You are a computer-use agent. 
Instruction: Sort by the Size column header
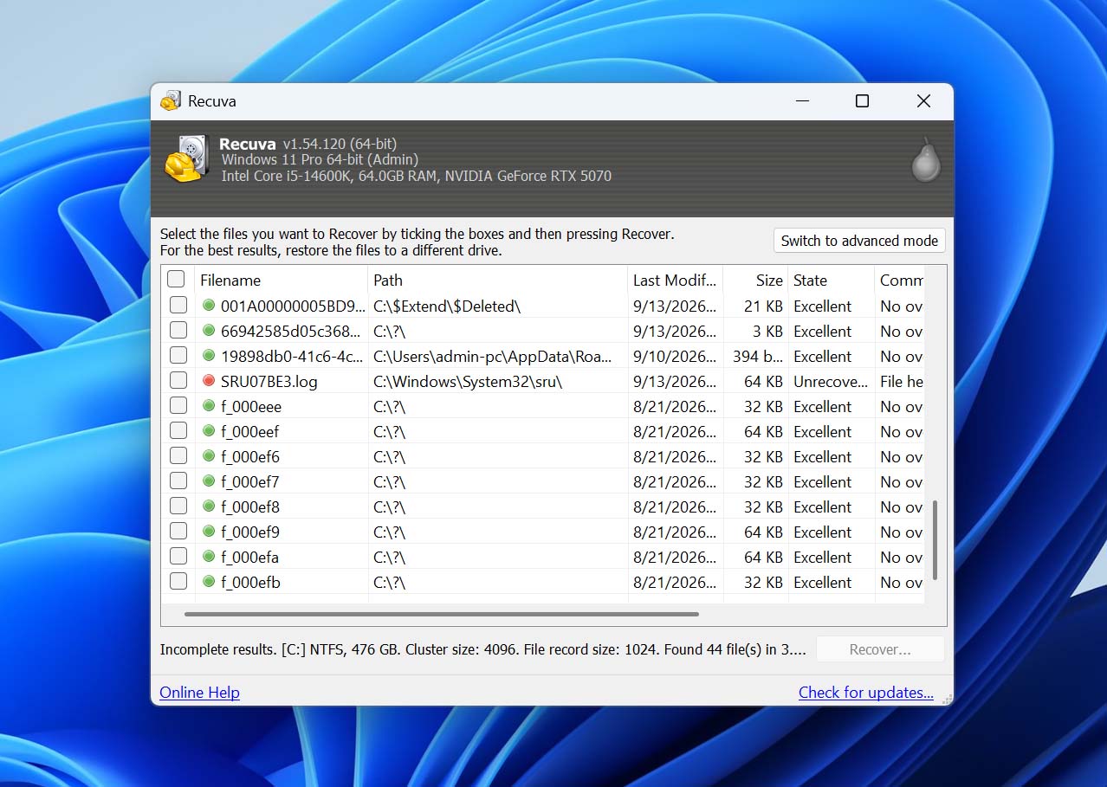[756, 280]
